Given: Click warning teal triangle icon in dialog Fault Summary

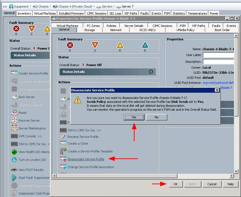Looking at the screenshot, I should (145, 45).
